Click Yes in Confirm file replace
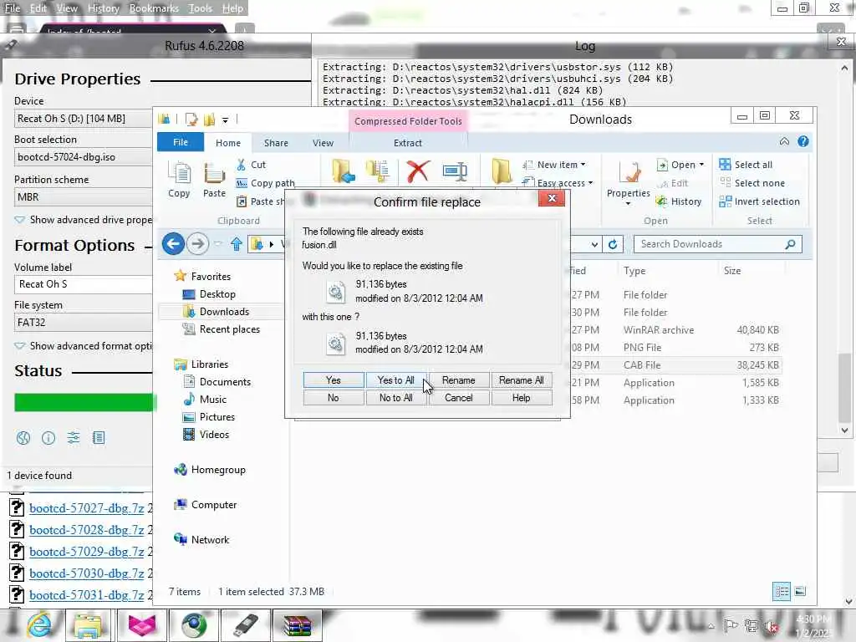This screenshot has height=642, width=856. [333, 380]
